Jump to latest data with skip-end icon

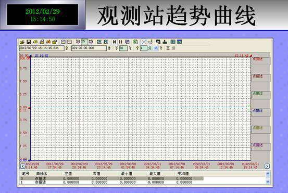tap(115, 42)
